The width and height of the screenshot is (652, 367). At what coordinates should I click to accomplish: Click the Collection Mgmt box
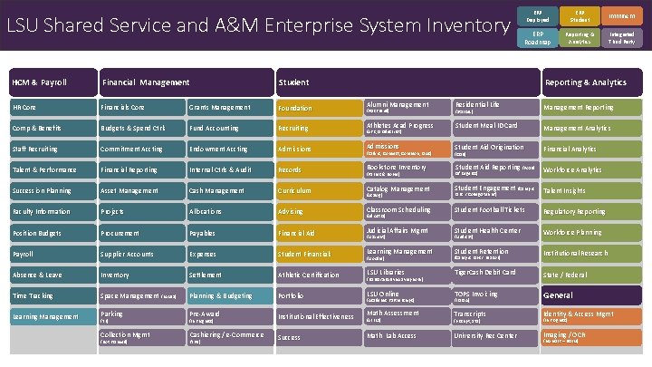[x=142, y=337]
